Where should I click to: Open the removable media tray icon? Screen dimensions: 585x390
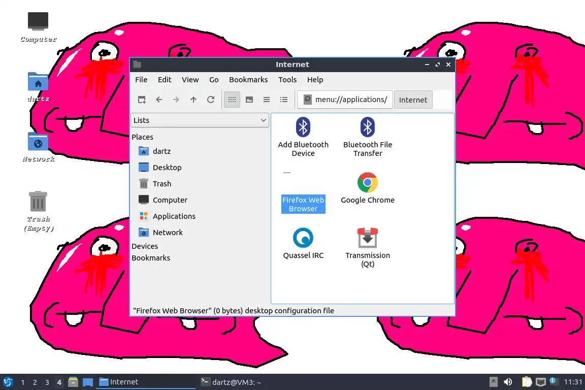pos(493,382)
